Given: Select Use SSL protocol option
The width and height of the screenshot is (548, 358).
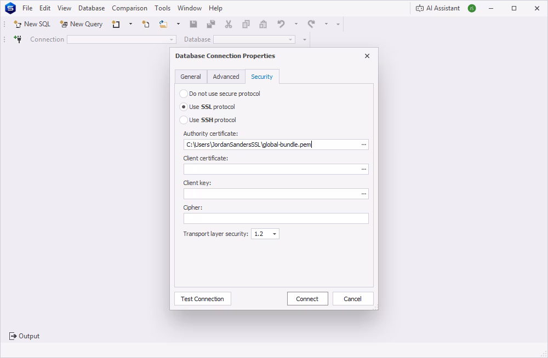Looking at the screenshot, I should coord(207,107).
